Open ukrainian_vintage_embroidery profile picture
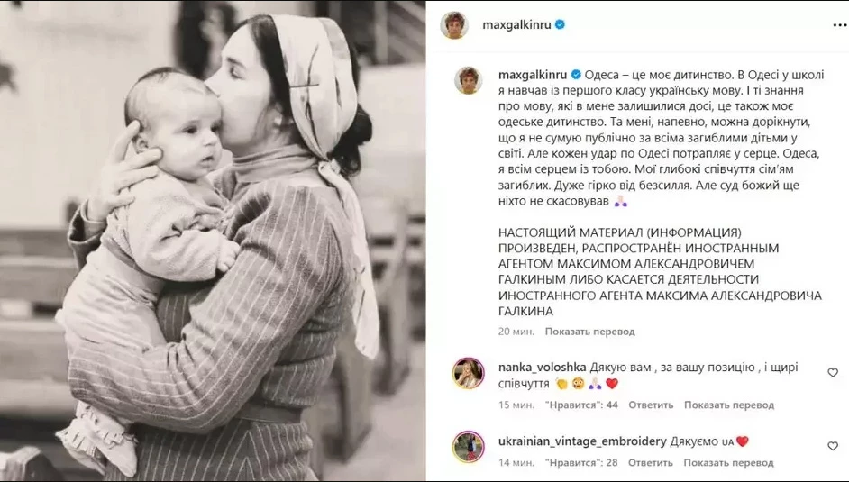Screen dimensions: 849x482 coord(469,446)
